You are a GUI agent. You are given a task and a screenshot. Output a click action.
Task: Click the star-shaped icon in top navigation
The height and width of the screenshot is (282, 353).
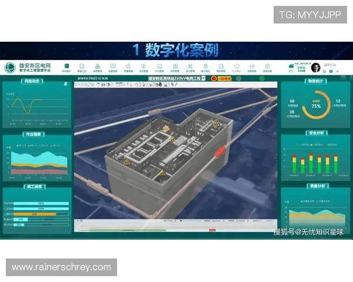point(128,66)
